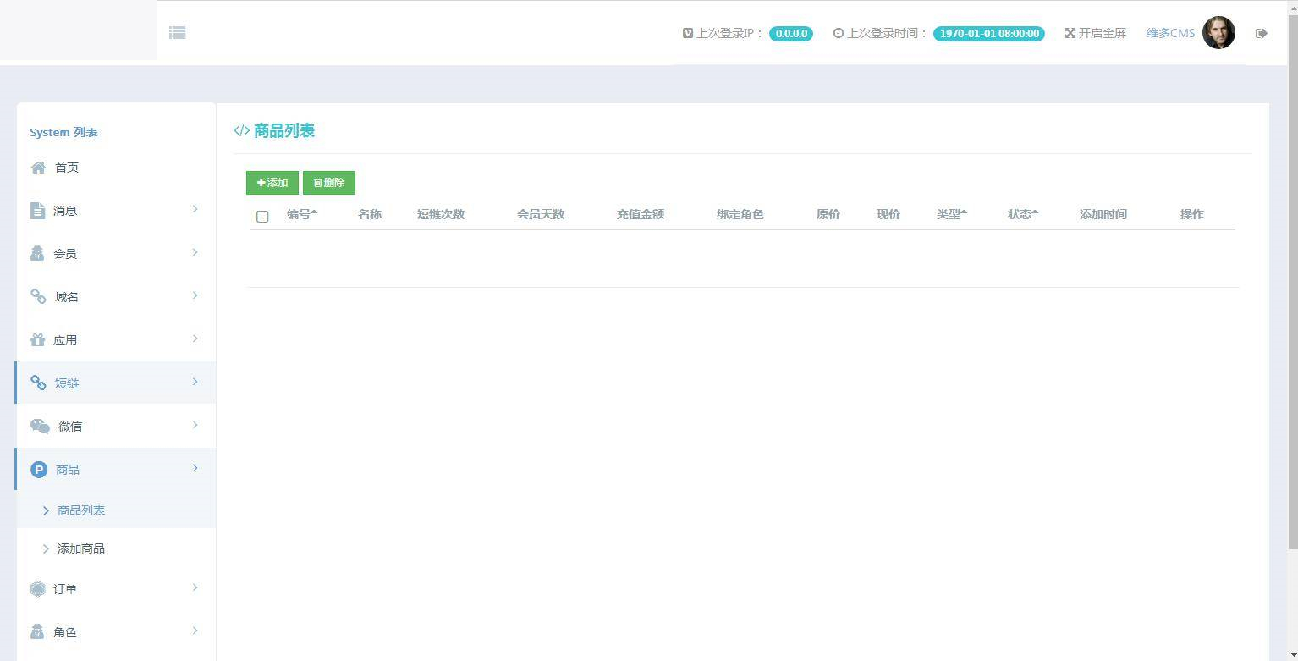Screen dimensions: 1298x661
Task: Open the 商品列表 submenu item
Action: tap(81, 510)
